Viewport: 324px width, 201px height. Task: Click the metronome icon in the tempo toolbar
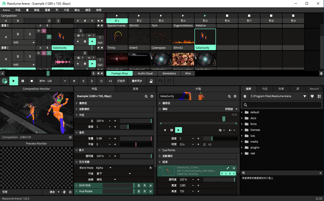click(151, 81)
